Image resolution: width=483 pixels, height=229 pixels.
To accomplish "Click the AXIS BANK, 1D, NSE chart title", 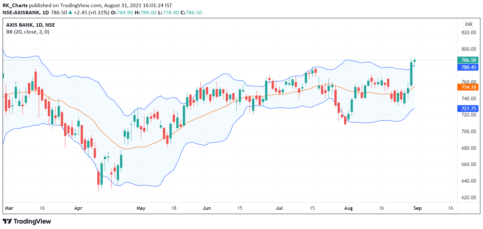I will (31, 25).
